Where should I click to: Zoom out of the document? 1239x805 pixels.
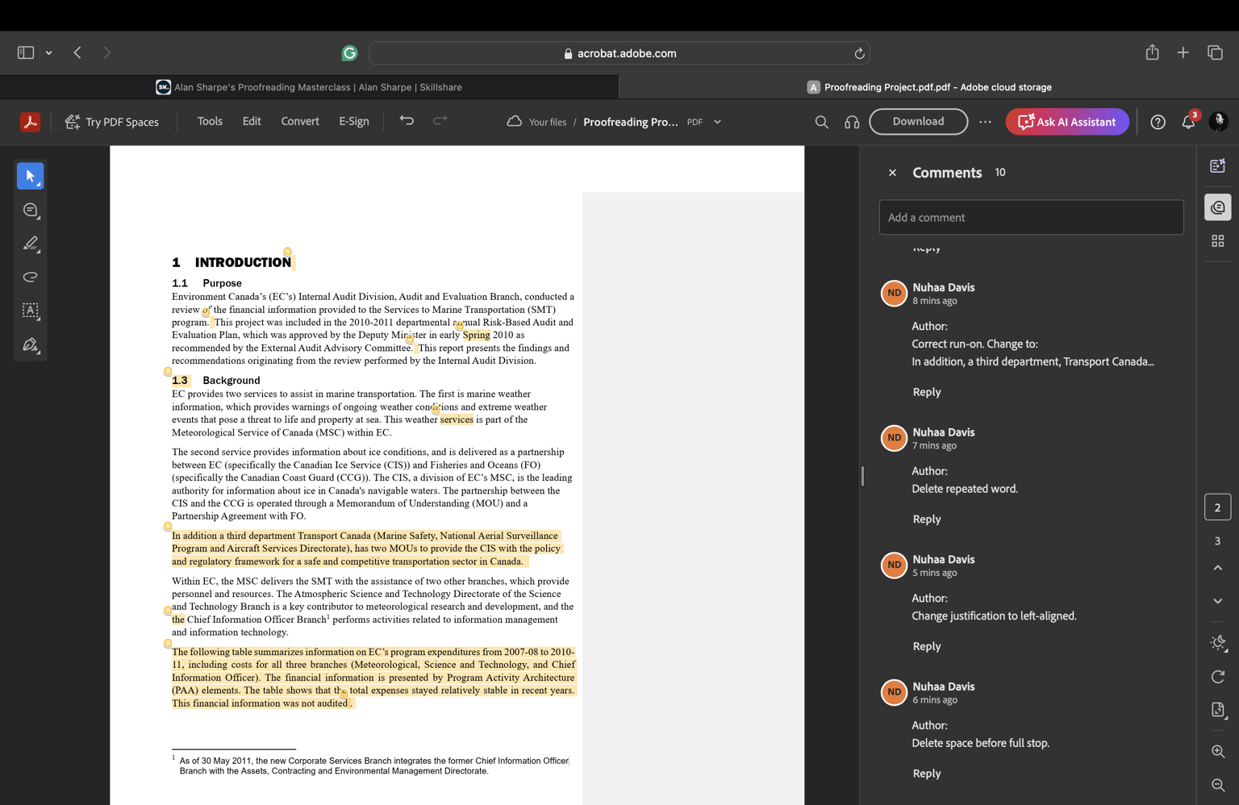pyautogui.click(x=1218, y=785)
